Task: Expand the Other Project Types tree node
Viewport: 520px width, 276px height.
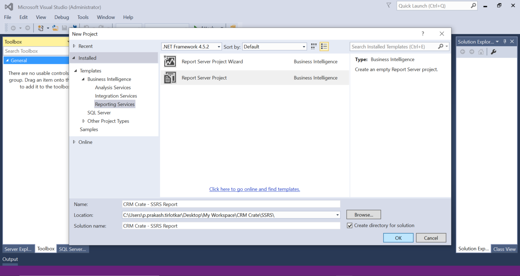Action: [x=84, y=121]
